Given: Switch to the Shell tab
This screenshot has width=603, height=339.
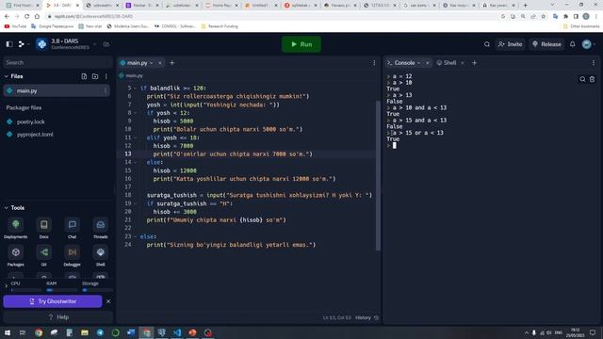Looking at the screenshot, I should coord(447,63).
